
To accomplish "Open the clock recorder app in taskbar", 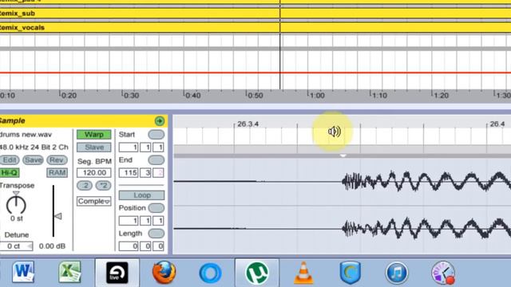I will point(443,273).
